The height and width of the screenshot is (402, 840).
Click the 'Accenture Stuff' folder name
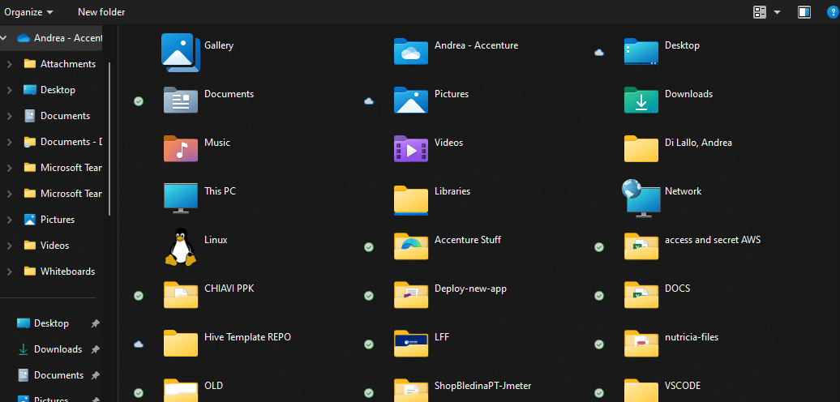(x=468, y=240)
